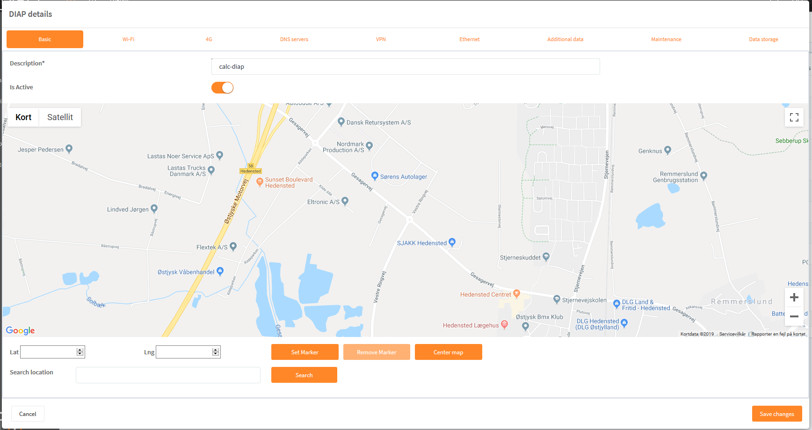Click the Stjernevejskolen school pin
Viewport: 812px width, 430px height.
coord(557,299)
